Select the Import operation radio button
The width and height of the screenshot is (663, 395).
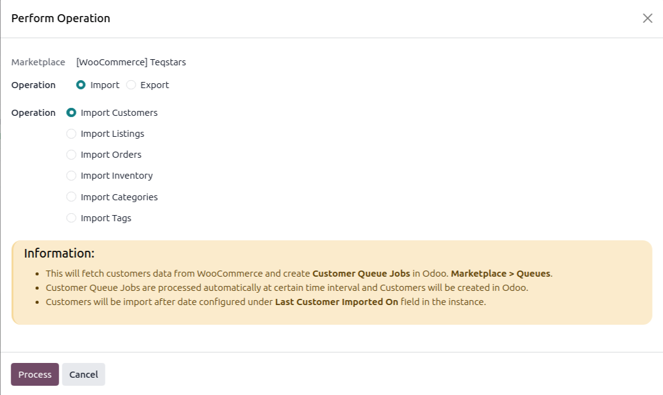pos(81,85)
